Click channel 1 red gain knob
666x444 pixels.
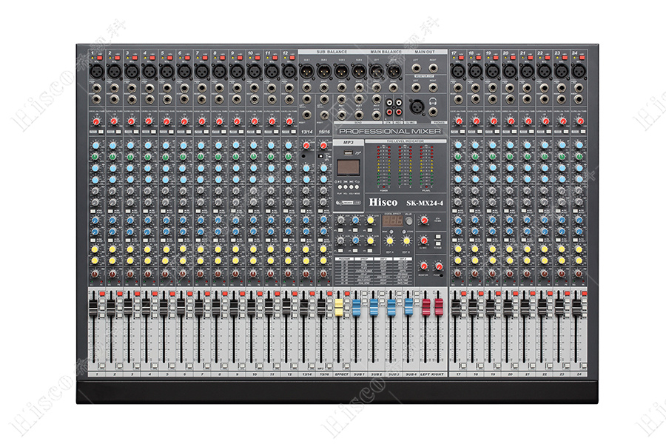(95, 121)
